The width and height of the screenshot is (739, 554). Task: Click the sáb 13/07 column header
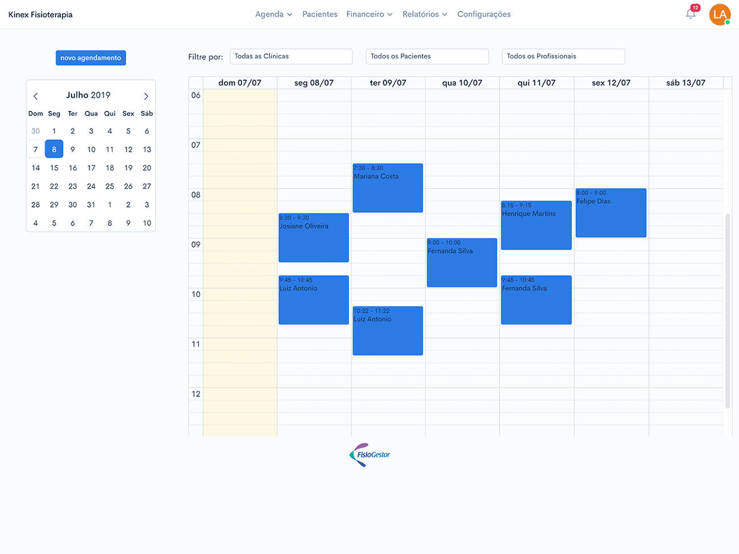[x=686, y=83]
